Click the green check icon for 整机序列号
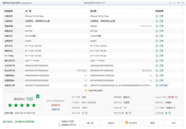This screenshot has height=129, width=186. click(157, 61)
